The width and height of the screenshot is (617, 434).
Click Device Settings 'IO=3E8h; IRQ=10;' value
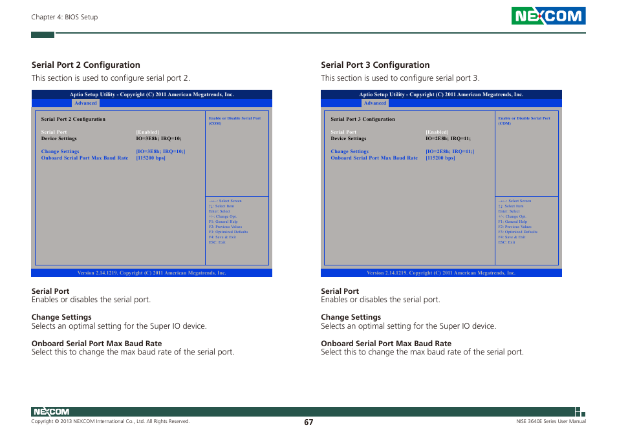[x=158, y=139]
